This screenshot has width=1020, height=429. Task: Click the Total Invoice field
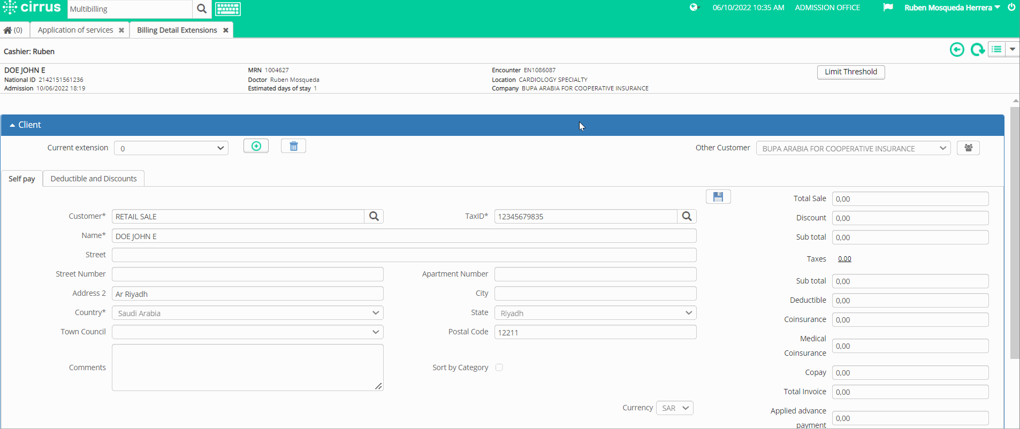coord(910,392)
